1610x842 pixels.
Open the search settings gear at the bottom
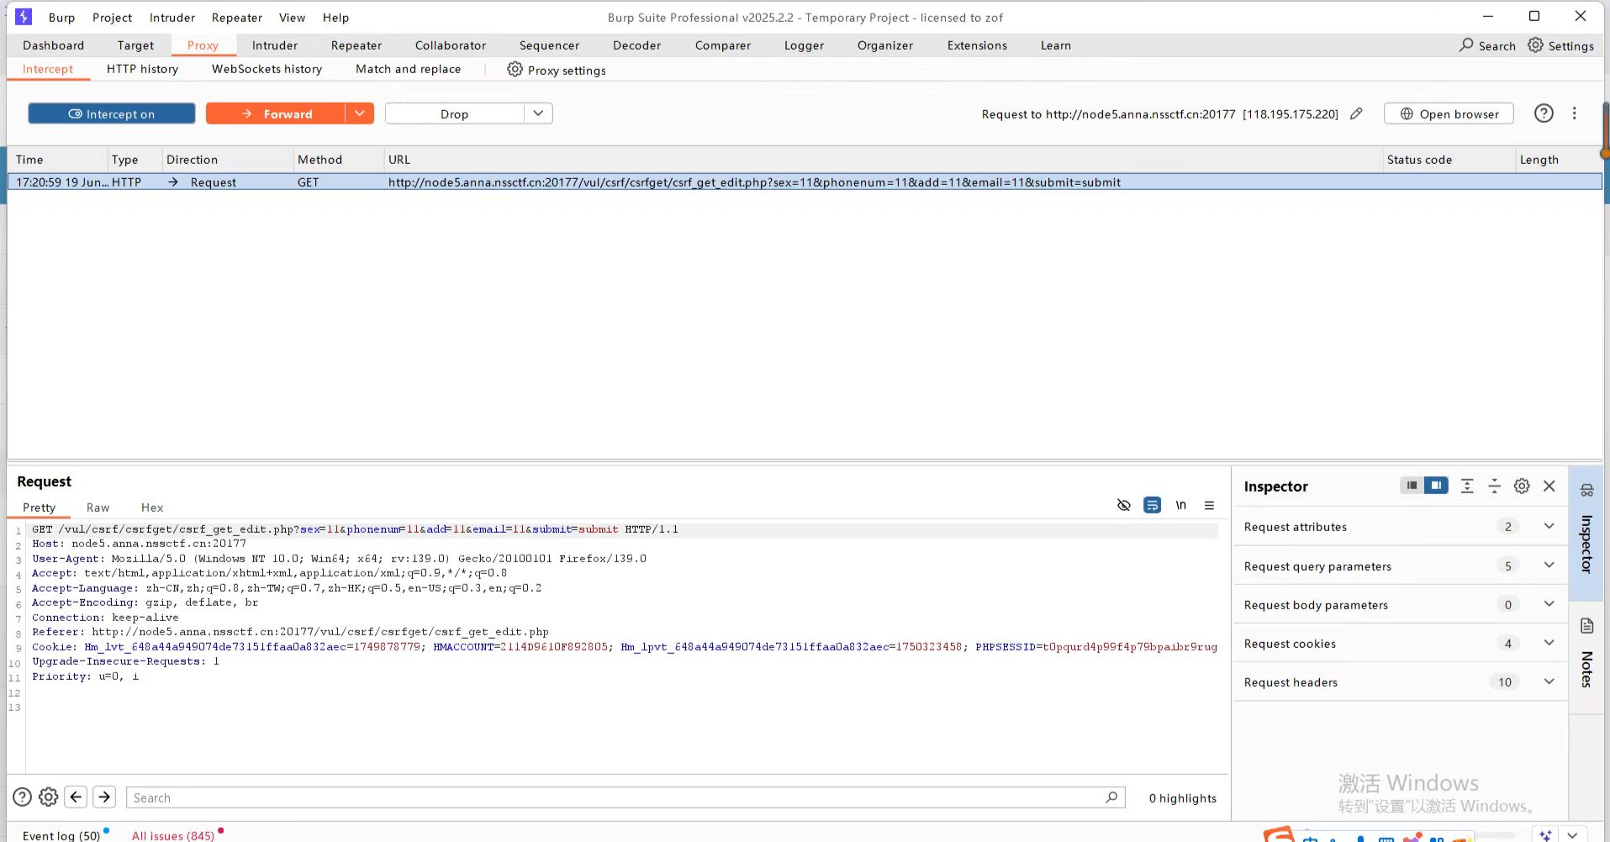49,797
